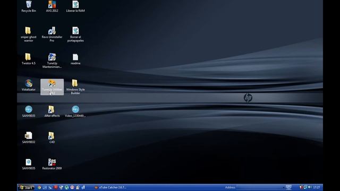Select the After effects folder
340x191 pixels.
point(52,111)
